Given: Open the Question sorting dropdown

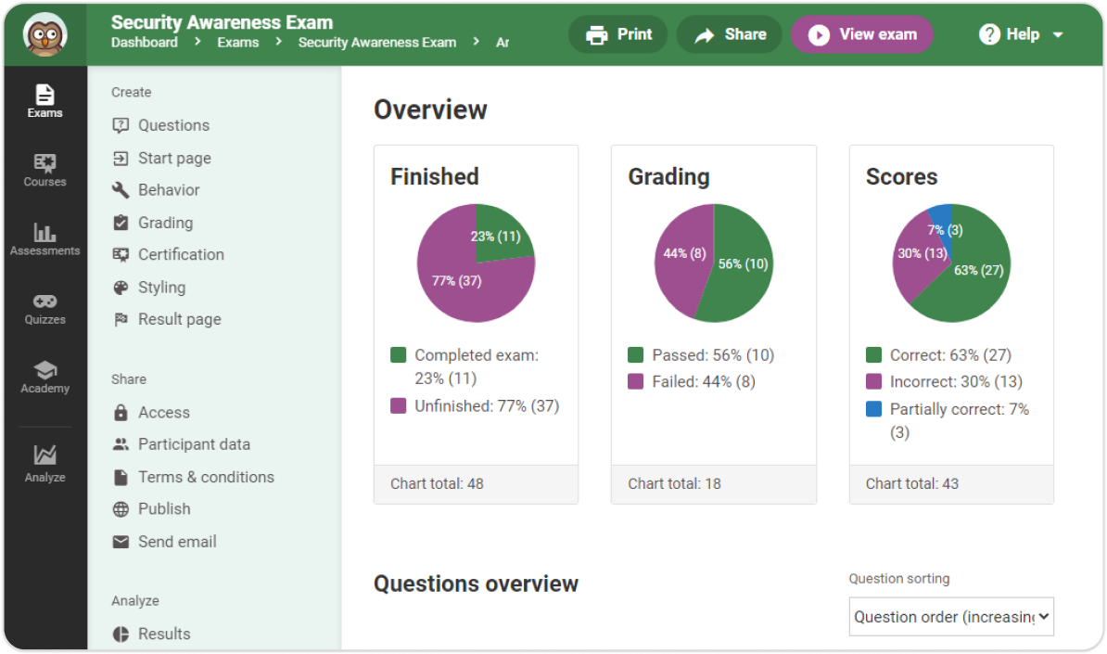Looking at the screenshot, I should coord(951,617).
